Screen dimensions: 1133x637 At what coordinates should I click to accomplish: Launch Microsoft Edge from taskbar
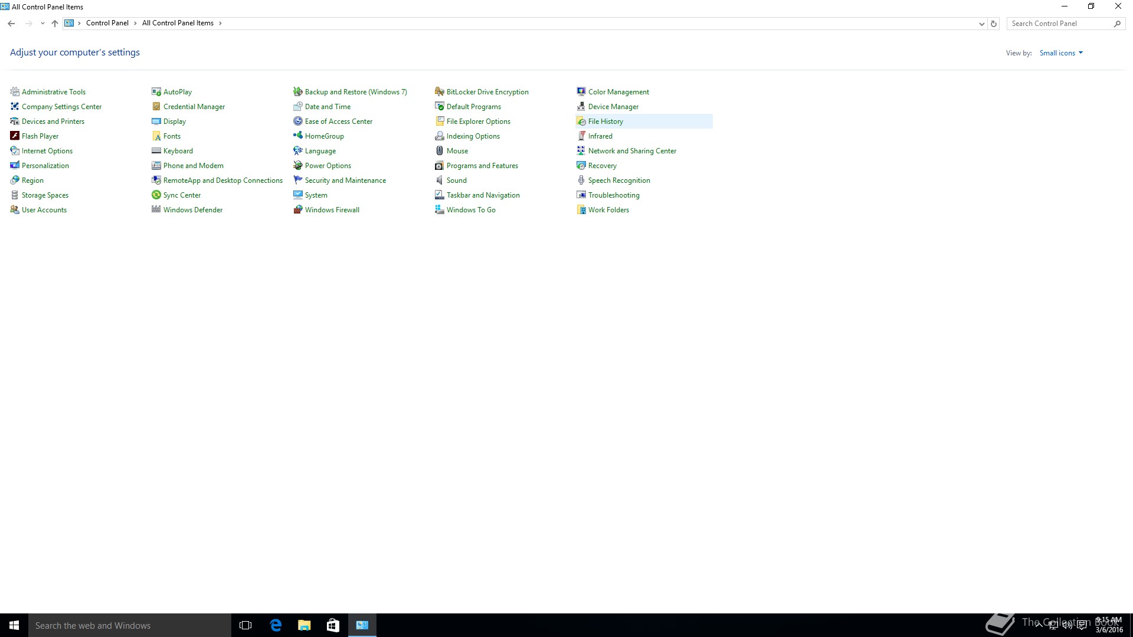[x=275, y=625]
